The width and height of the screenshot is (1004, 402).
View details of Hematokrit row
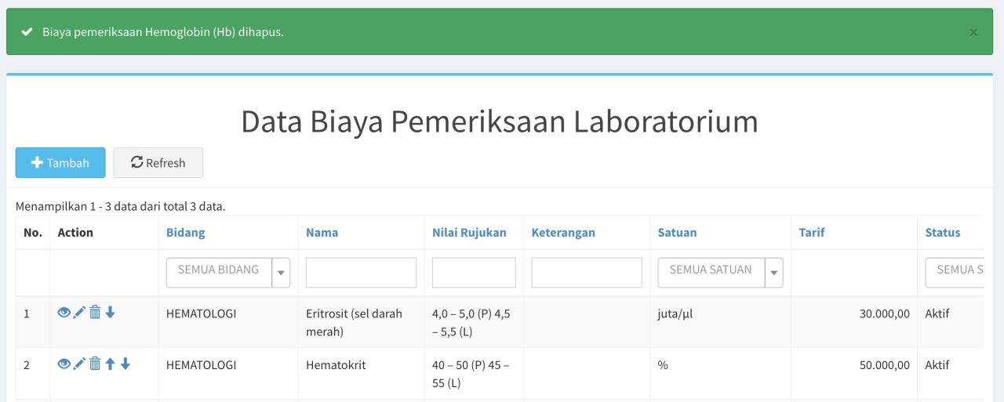pyautogui.click(x=64, y=364)
